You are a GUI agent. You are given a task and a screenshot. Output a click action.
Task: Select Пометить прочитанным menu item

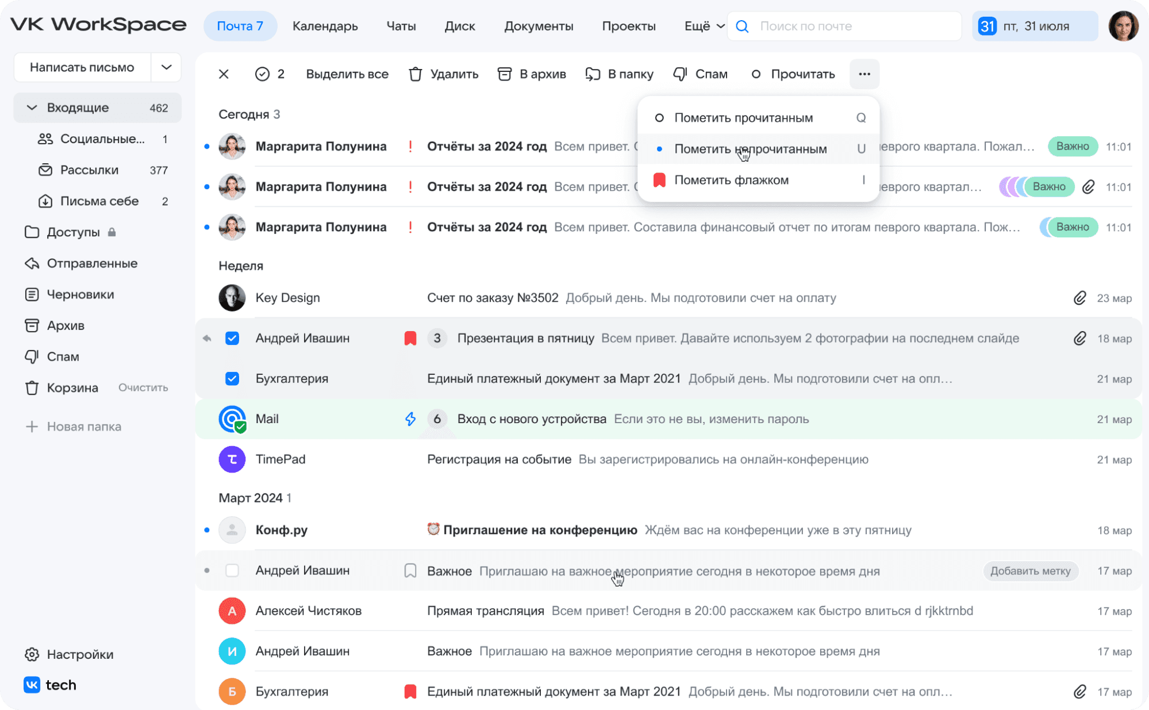pos(759,118)
